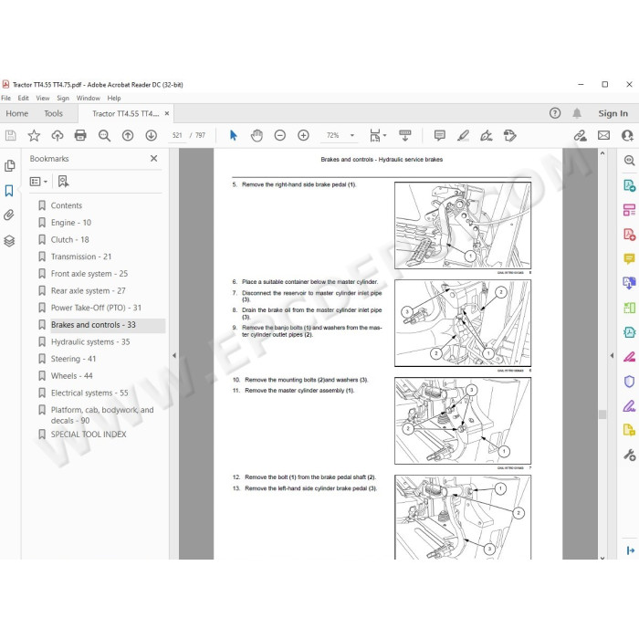Click the scrolling mode keyboard icon
Viewport: 639px width, 639px height.
405,135
